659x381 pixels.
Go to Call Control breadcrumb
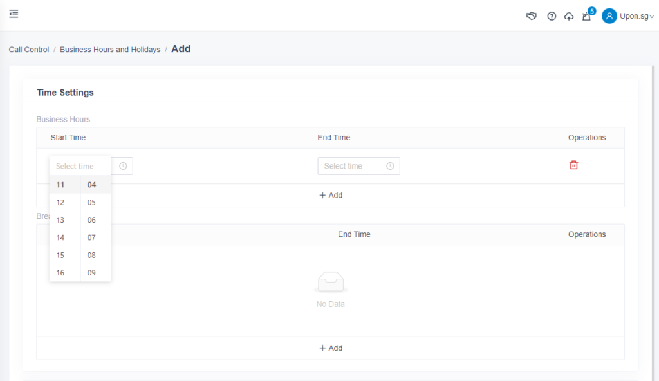pos(29,50)
